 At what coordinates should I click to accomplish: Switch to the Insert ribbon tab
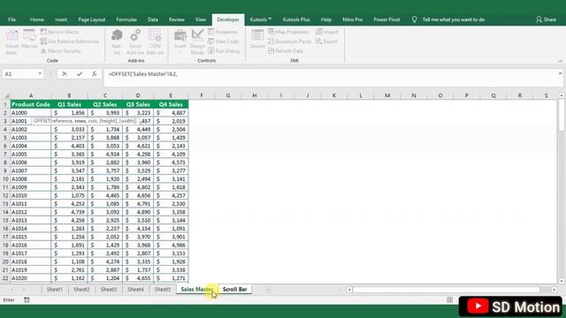(61, 19)
